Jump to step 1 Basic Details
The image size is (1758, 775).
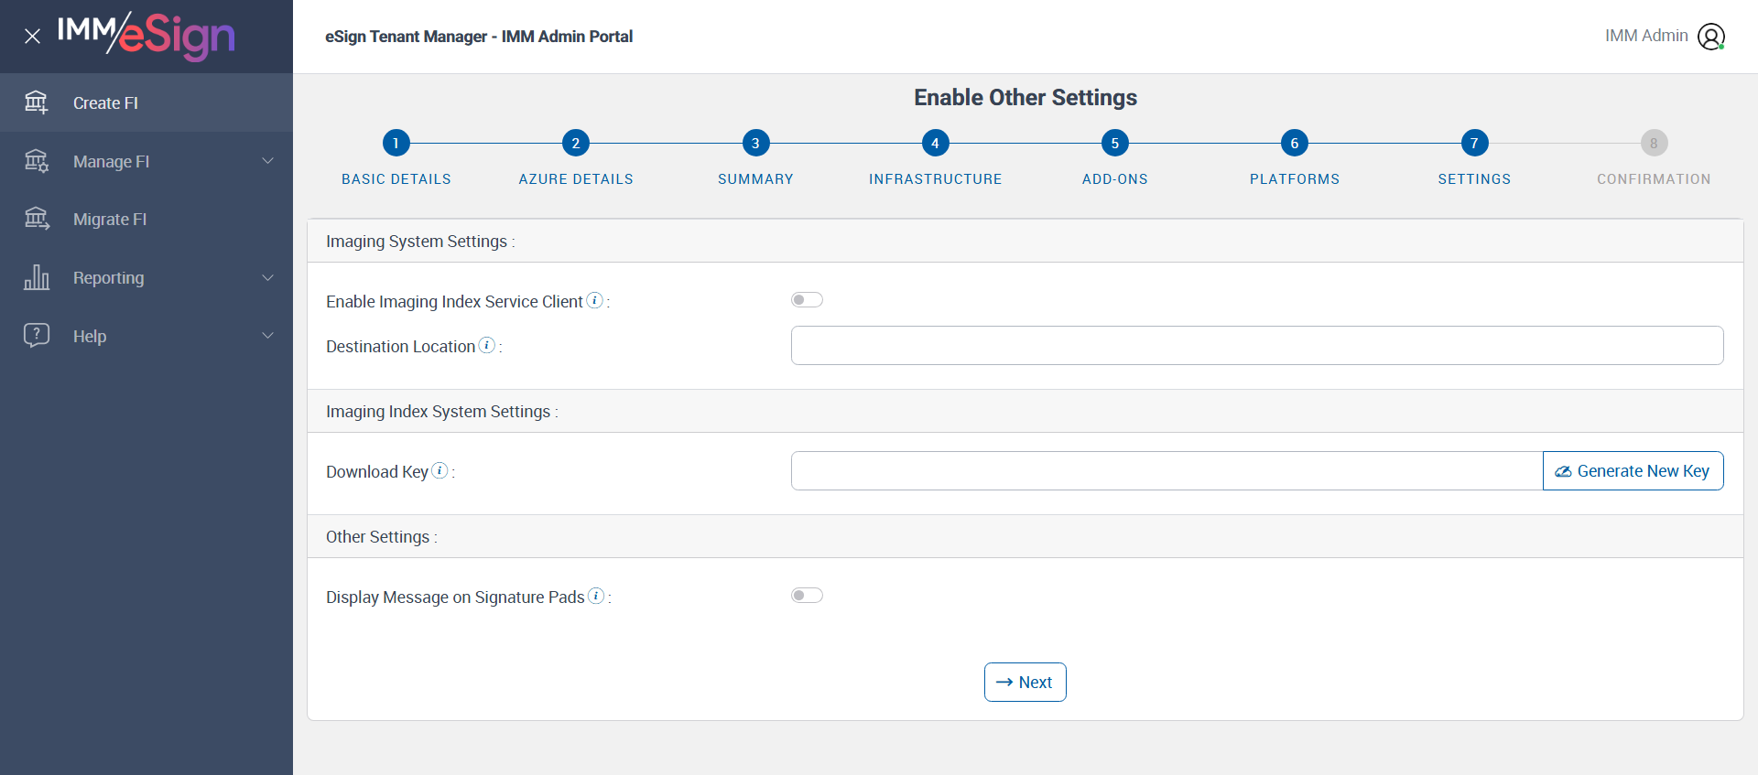(396, 144)
